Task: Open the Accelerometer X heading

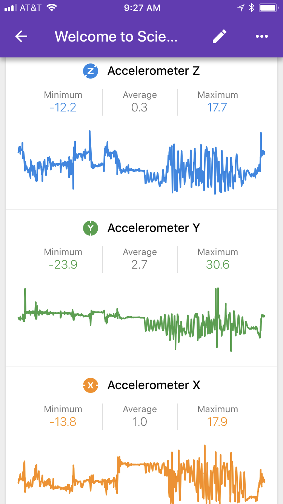Action: click(154, 385)
